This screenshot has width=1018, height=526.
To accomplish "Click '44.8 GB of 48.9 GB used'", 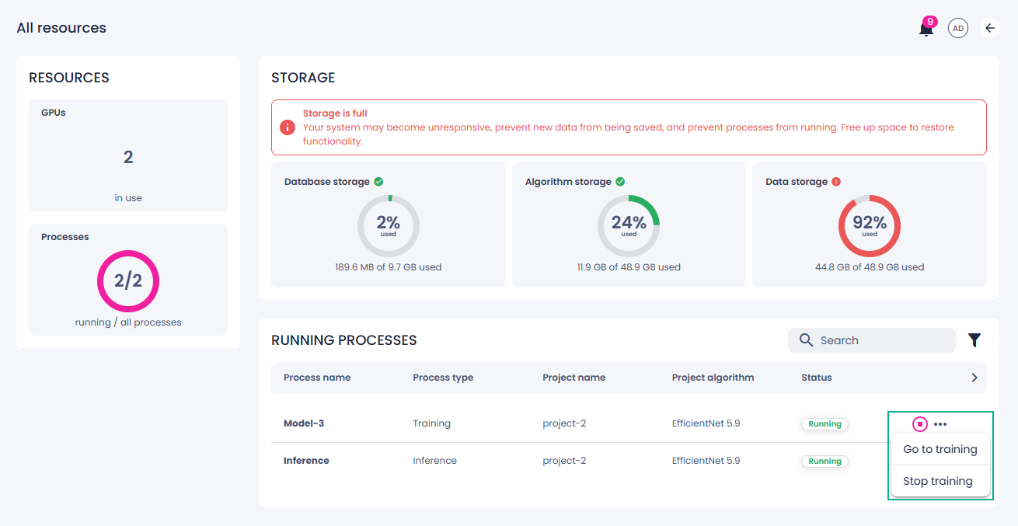I will pos(870,267).
